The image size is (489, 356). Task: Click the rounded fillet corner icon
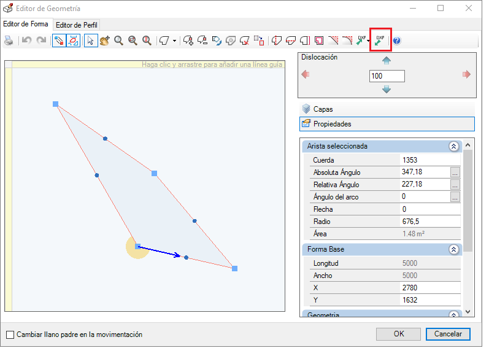point(347,41)
